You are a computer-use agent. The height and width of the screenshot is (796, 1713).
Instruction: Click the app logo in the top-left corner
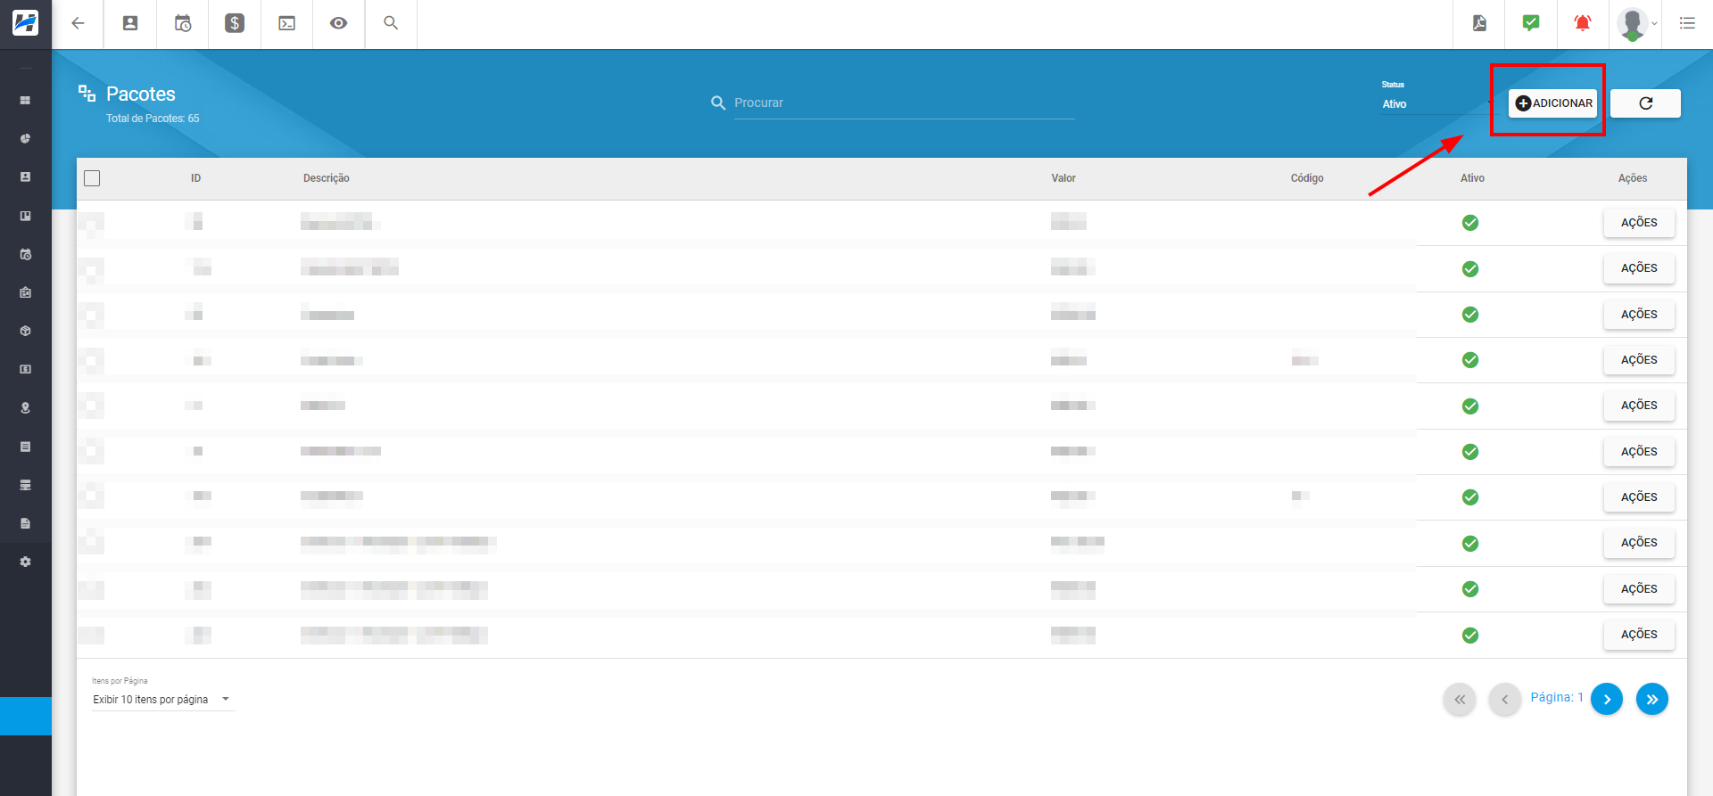coord(25,23)
